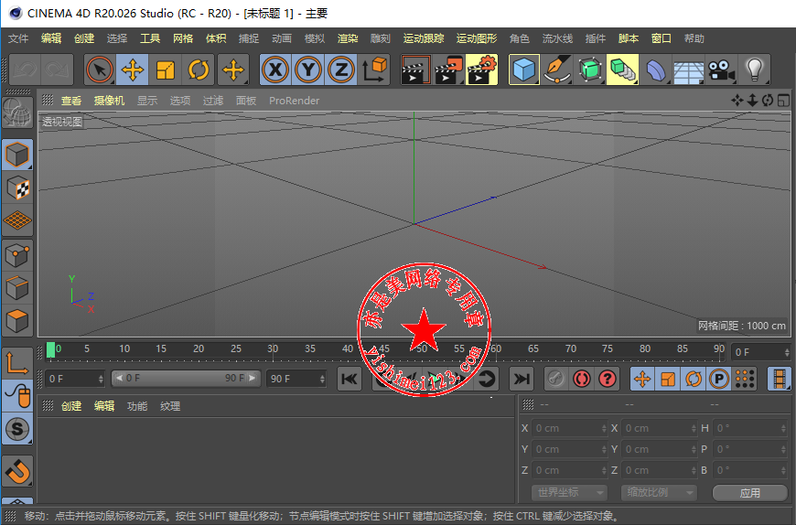Enable axis modification L icon
Image resolution: width=796 pixels, height=525 pixels.
tap(17, 363)
